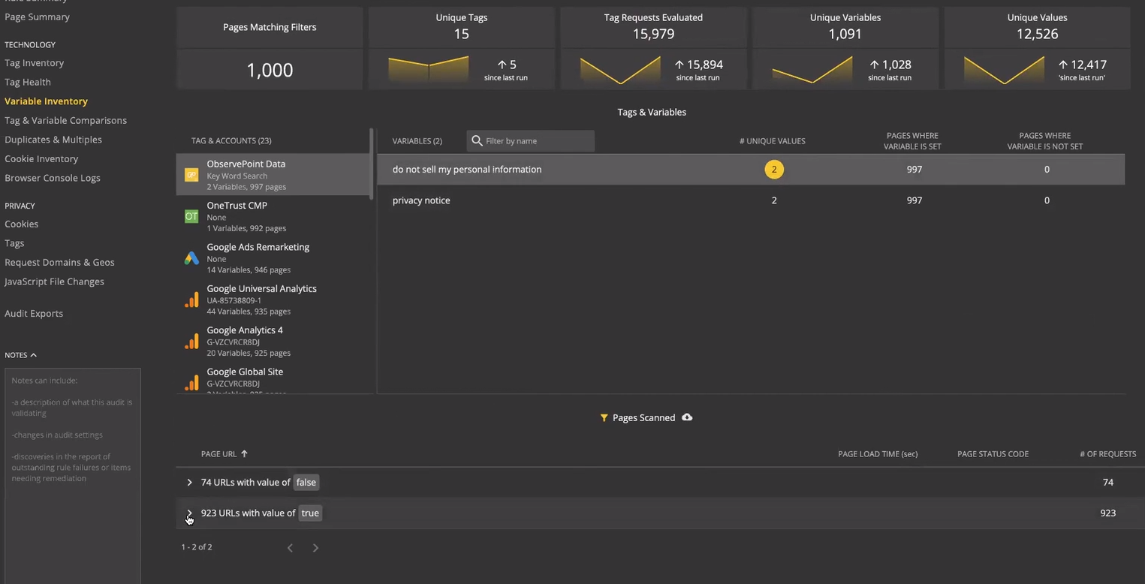Open Tag & Variable Comparisons
This screenshot has height=584, width=1145.
coord(65,120)
